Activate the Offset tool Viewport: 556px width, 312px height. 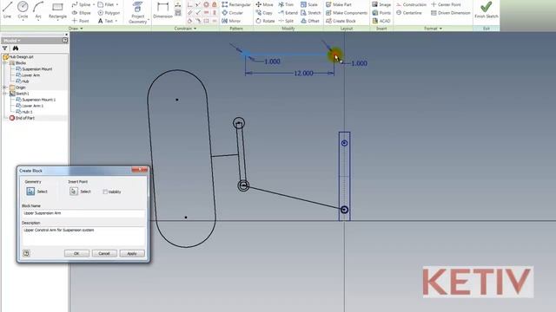coord(310,21)
